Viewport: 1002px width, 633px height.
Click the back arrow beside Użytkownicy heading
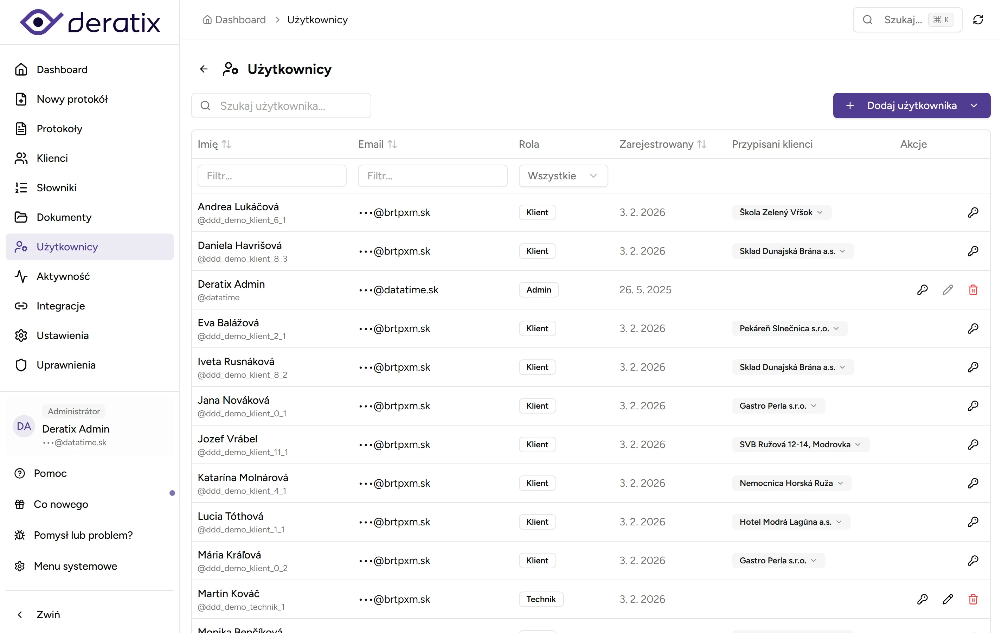[x=204, y=69]
